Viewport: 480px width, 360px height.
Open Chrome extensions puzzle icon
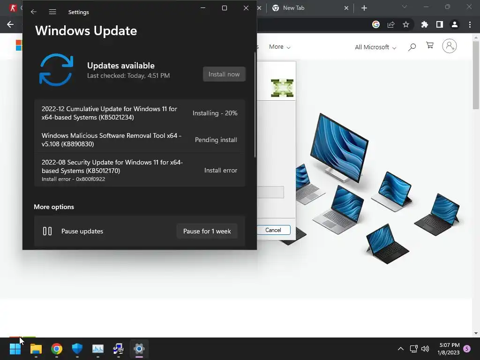(x=425, y=24)
